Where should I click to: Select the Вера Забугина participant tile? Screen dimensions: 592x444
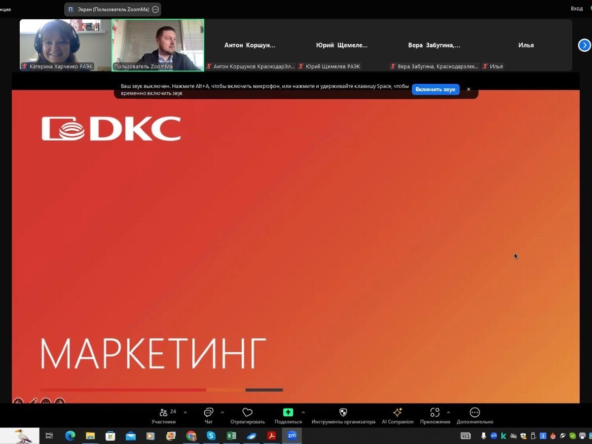[434, 45]
